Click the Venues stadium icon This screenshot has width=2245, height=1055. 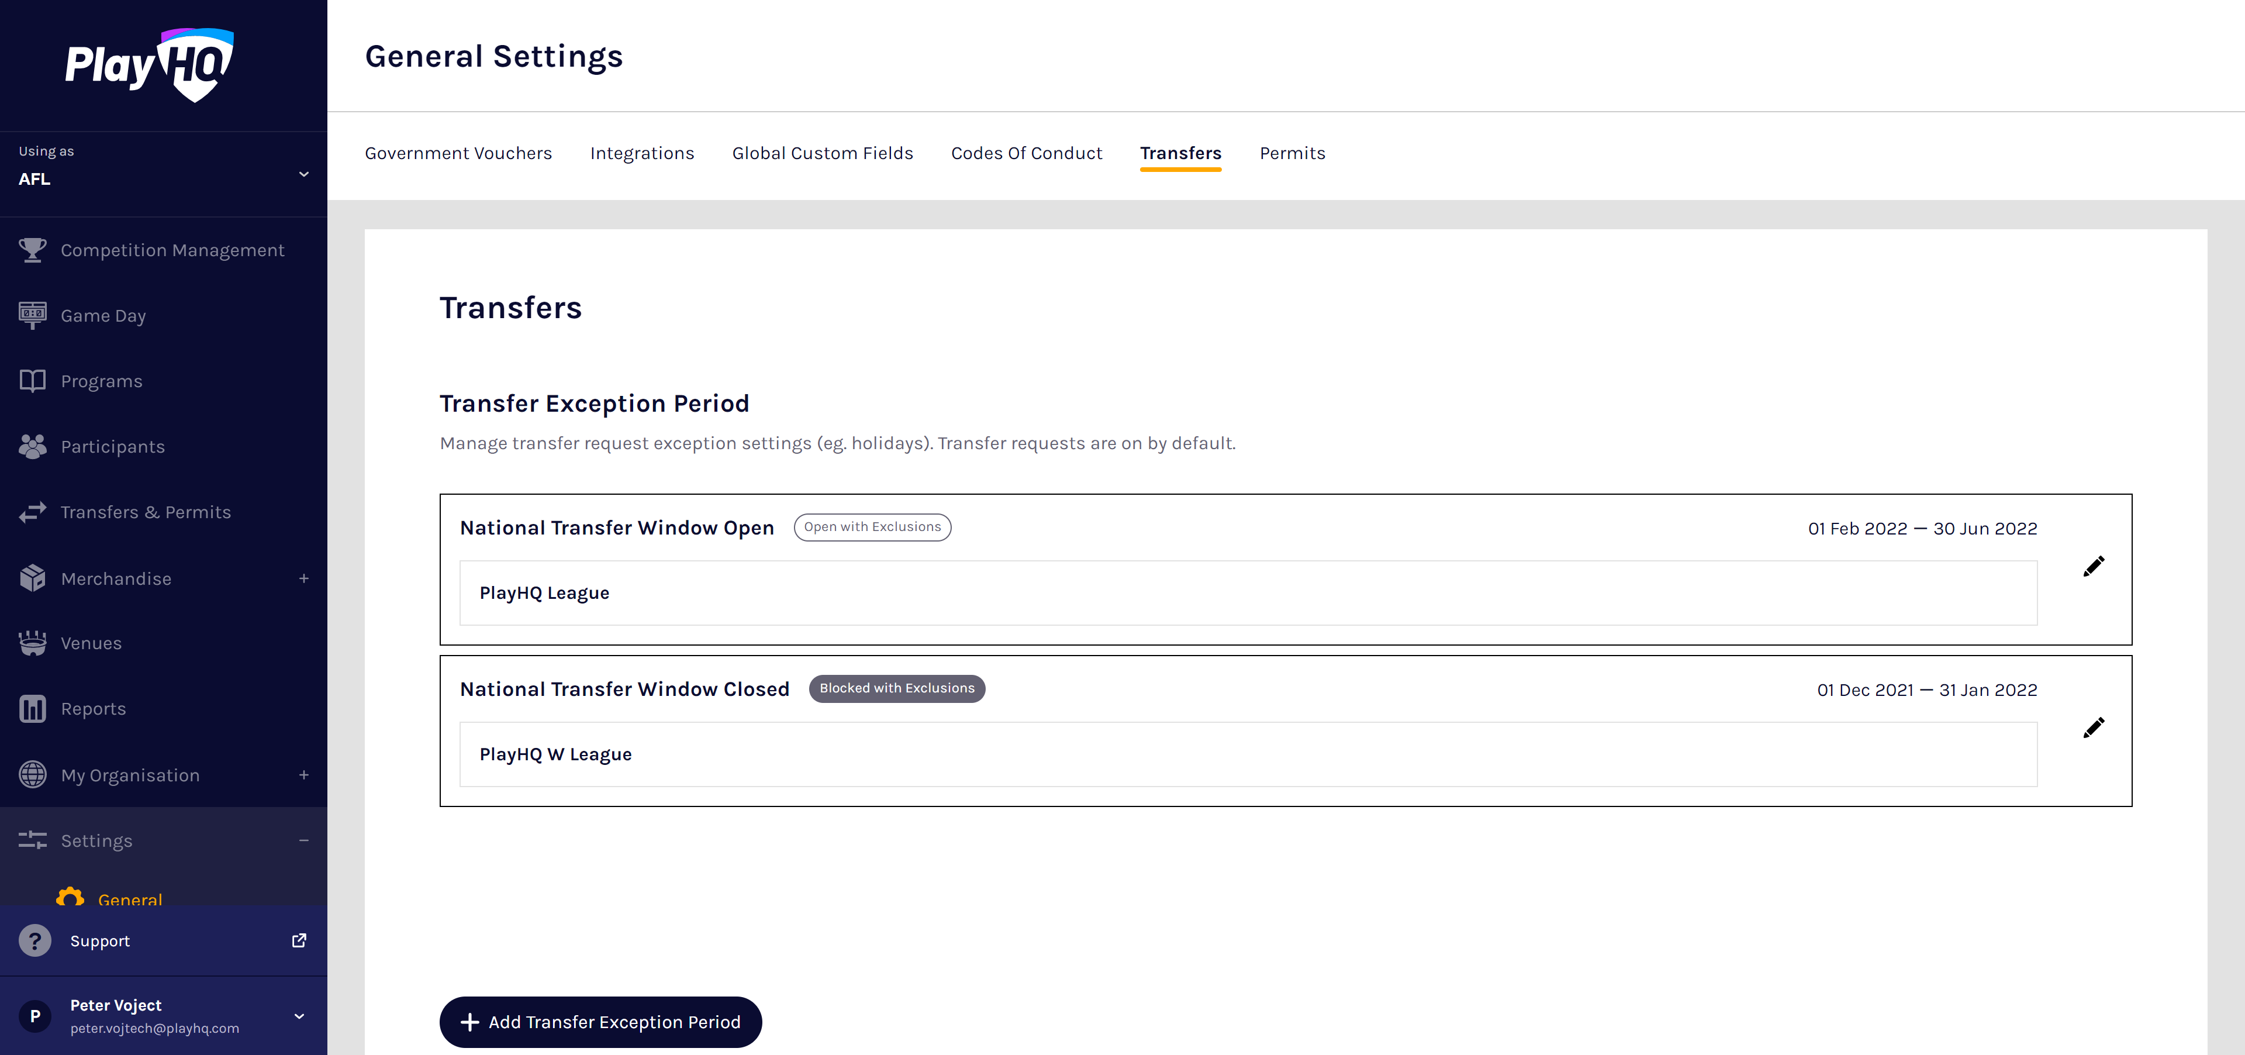pyautogui.click(x=32, y=643)
